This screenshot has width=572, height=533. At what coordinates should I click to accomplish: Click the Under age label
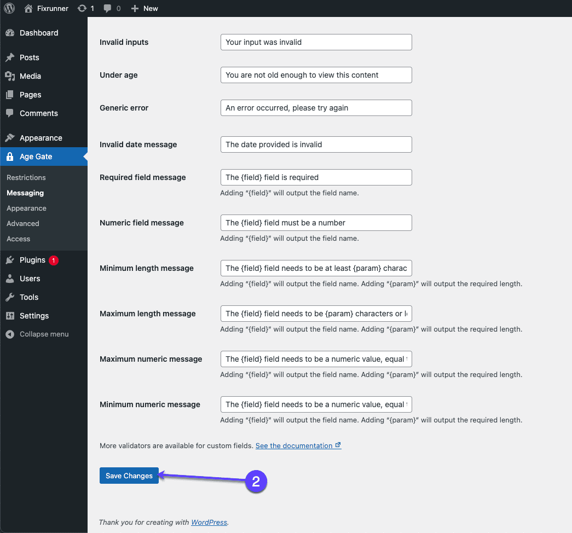click(119, 75)
